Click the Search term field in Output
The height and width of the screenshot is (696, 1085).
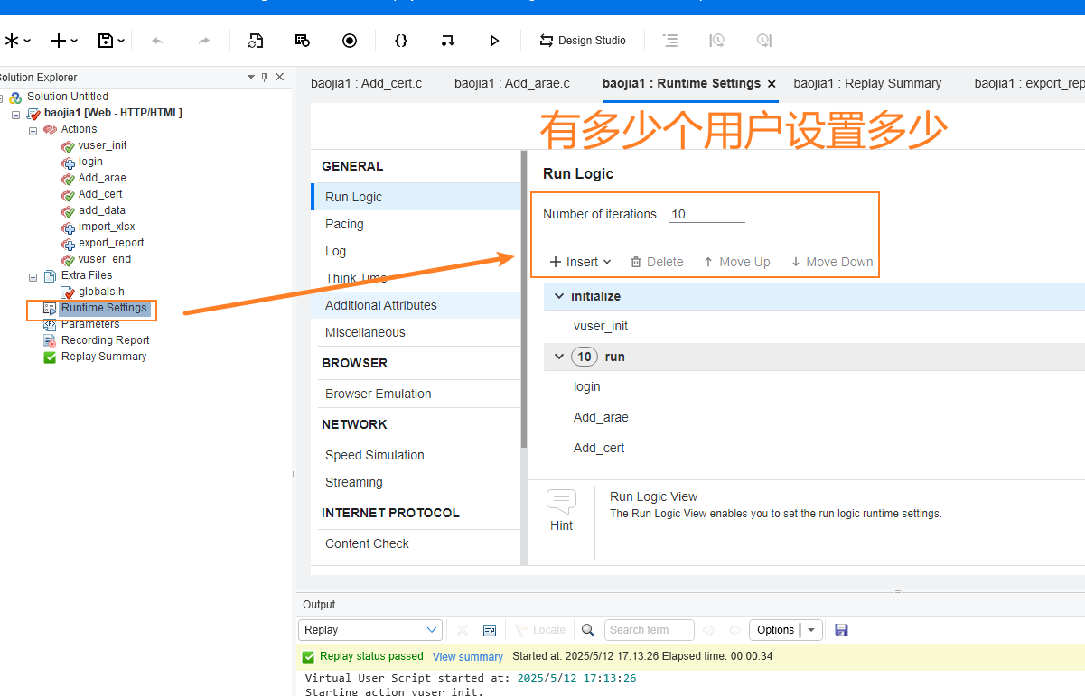click(x=650, y=630)
